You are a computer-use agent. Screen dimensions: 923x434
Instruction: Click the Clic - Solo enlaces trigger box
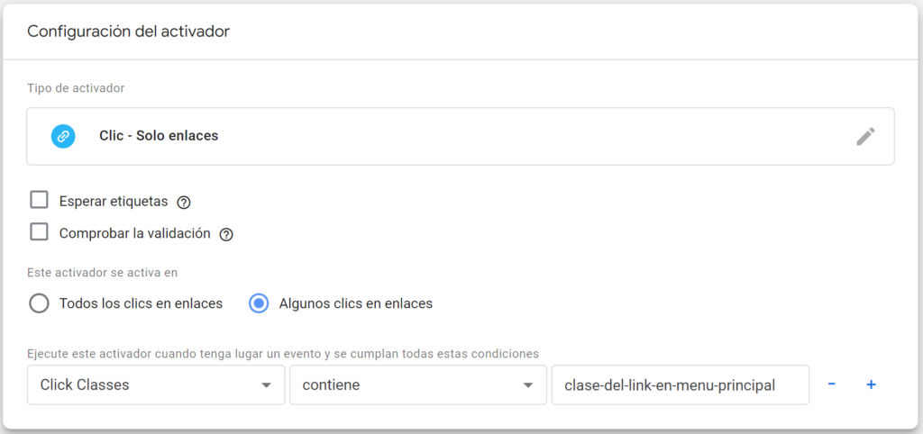click(461, 137)
